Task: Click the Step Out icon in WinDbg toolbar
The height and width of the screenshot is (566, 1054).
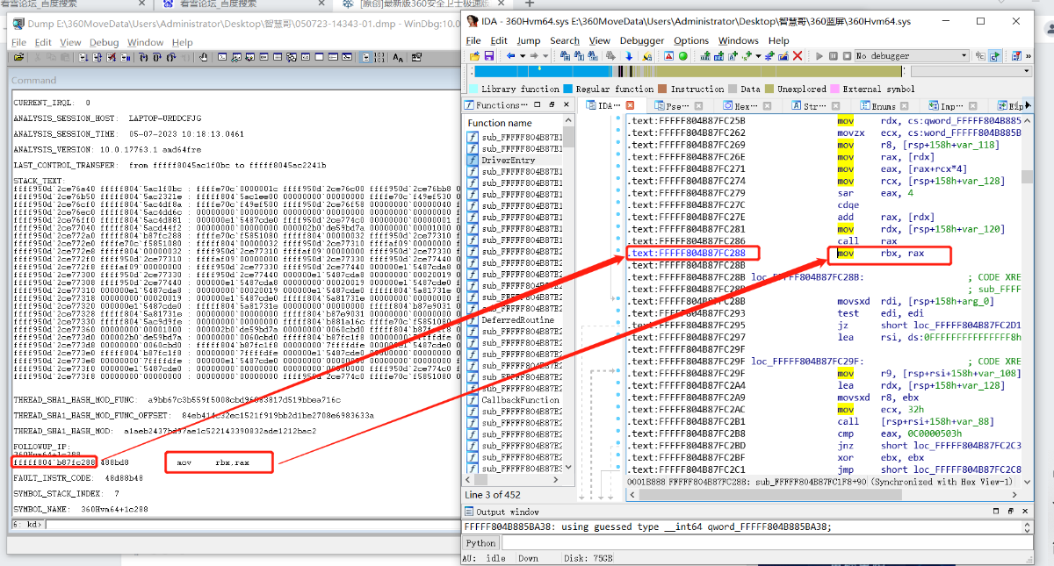Action: pyautogui.click(x=170, y=57)
